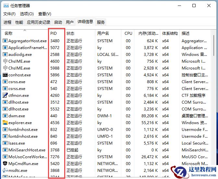The width and height of the screenshot is (218, 179).
Task: Click icon of ChsIME.exe PID 5988
Action: pos(5,68)
